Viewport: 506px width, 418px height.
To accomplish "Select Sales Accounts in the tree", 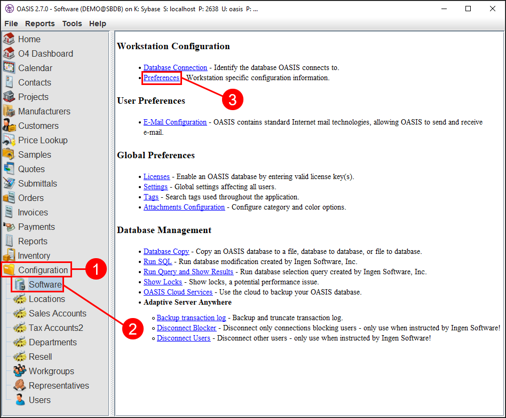I will (57, 313).
